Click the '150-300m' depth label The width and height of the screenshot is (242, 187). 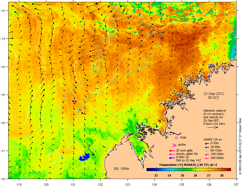(x=217, y=154)
